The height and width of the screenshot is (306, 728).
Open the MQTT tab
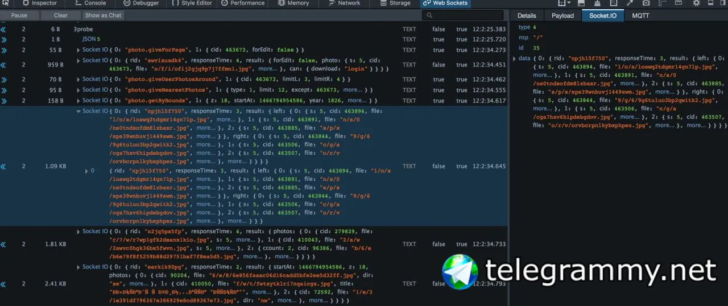640,15
